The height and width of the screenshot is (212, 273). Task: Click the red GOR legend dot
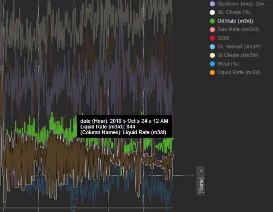point(212,38)
